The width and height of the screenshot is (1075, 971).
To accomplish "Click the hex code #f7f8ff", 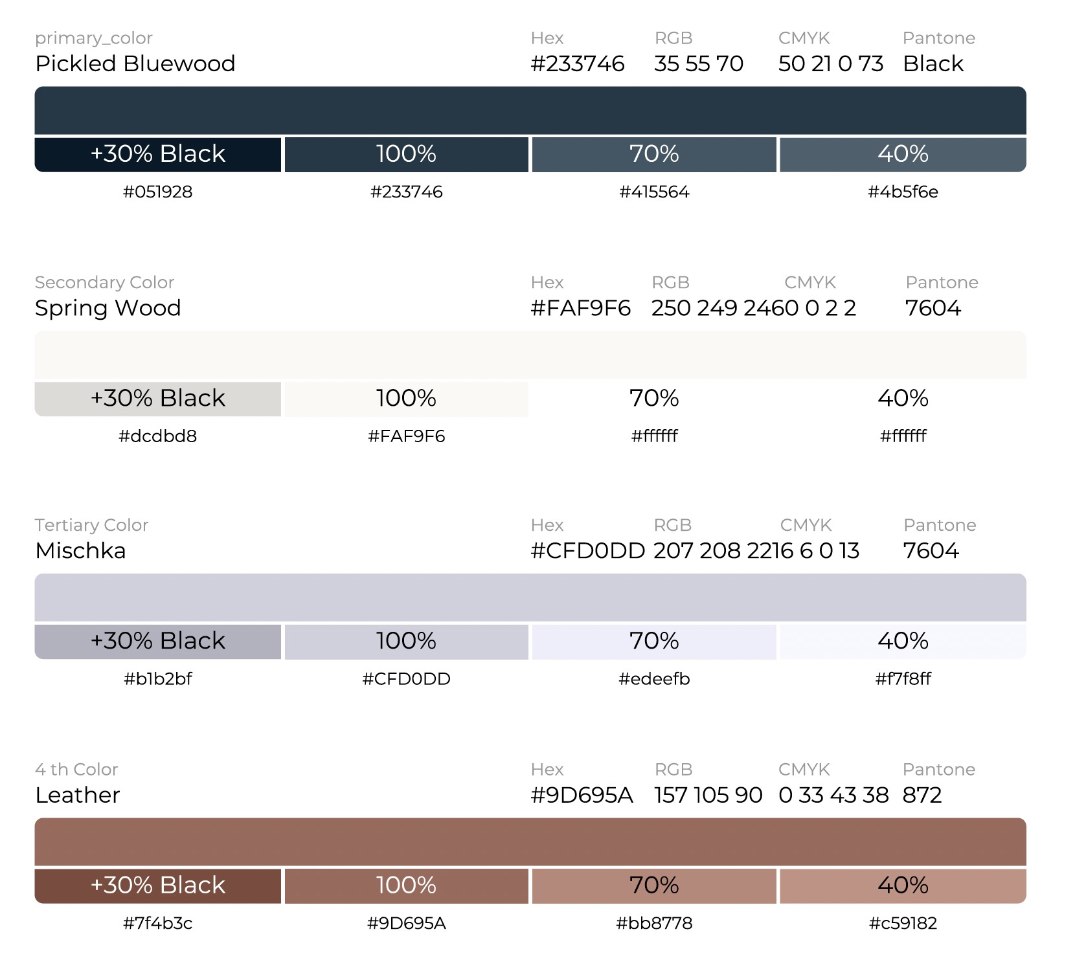I will 903,678.
